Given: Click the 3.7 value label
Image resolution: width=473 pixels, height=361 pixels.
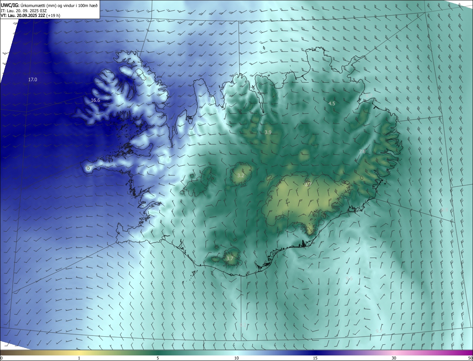Looking at the screenshot, I should tap(229, 259).
